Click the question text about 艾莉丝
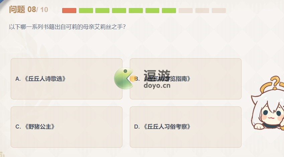 tap(67, 27)
